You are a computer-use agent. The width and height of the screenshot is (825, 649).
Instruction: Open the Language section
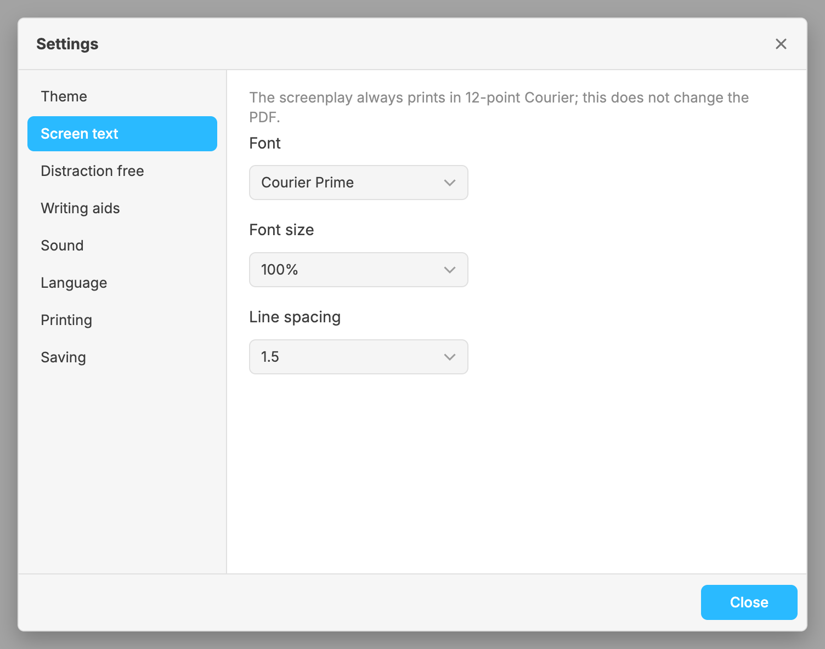tap(122, 283)
